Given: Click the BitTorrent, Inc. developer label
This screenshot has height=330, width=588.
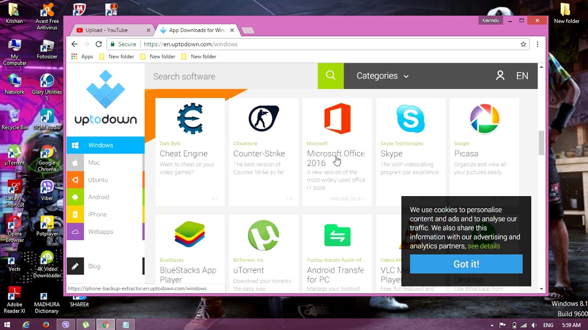Looking at the screenshot, I should tap(249, 260).
